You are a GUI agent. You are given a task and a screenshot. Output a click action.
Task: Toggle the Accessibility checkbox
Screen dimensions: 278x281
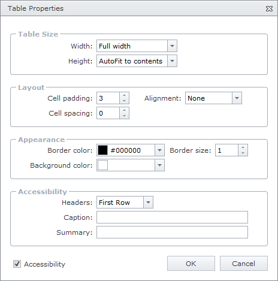pyautogui.click(x=17, y=264)
